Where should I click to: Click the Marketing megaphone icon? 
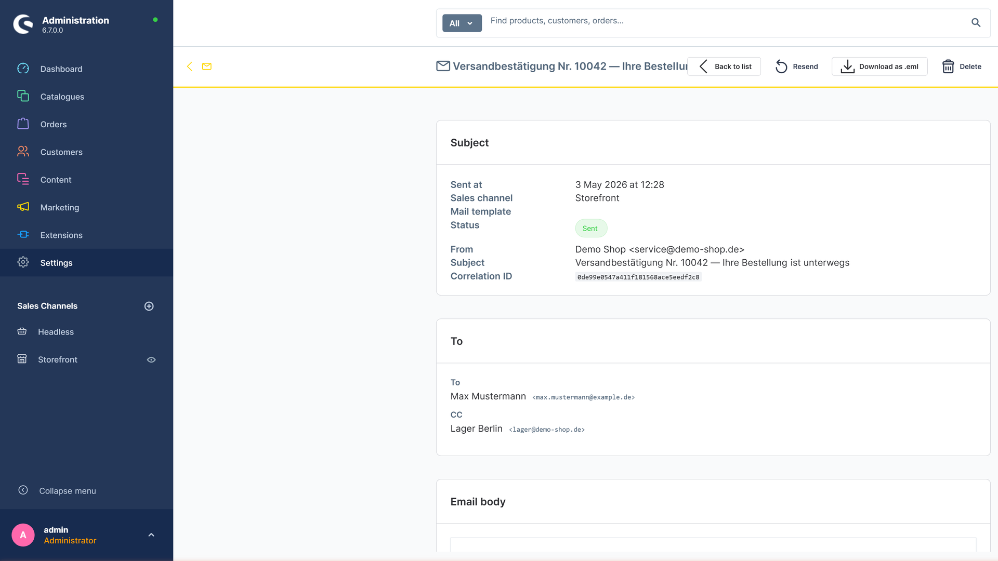[23, 207]
